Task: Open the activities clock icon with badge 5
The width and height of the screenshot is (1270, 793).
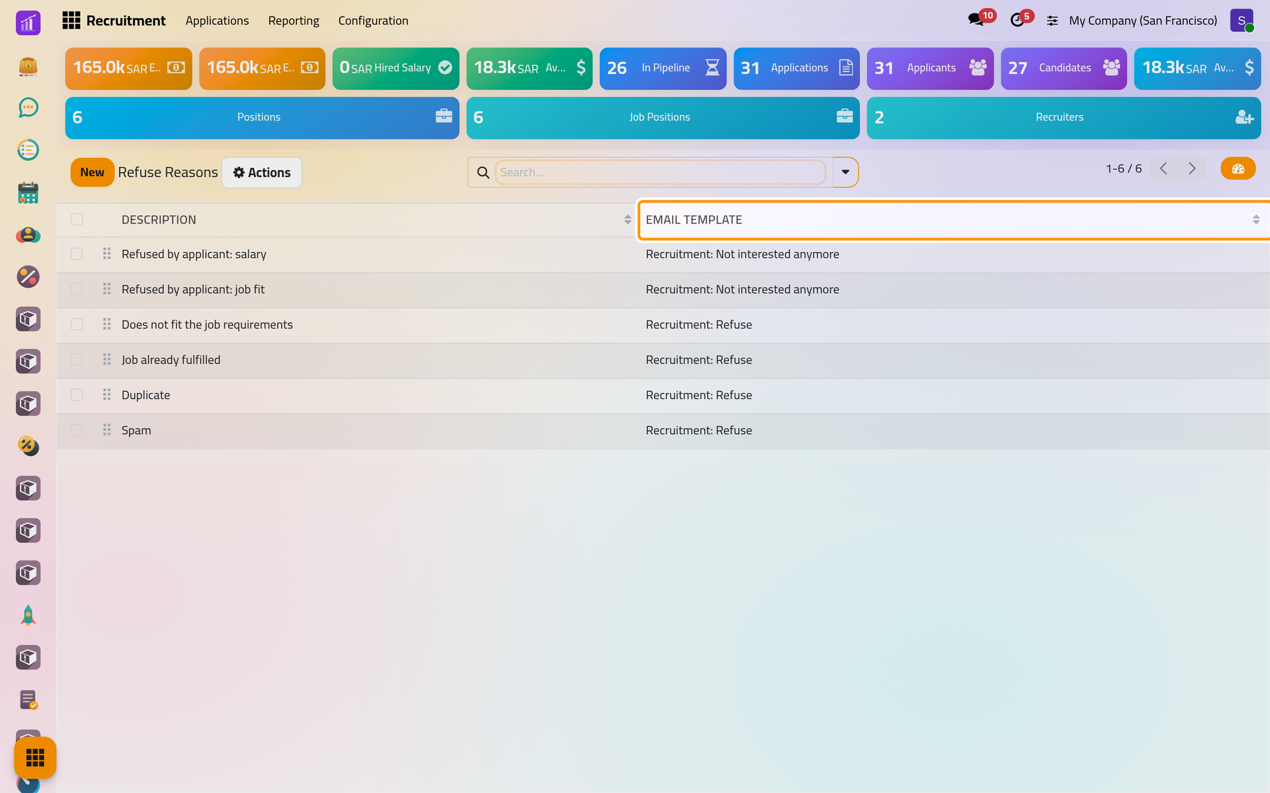Action: coord(1021,19)
